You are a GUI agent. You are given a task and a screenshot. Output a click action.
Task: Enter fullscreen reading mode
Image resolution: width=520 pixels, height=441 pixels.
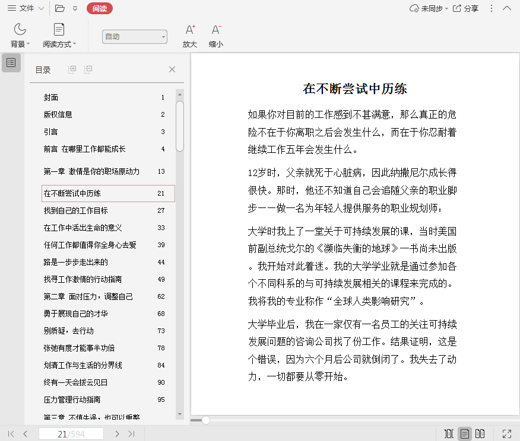point(507,434)
